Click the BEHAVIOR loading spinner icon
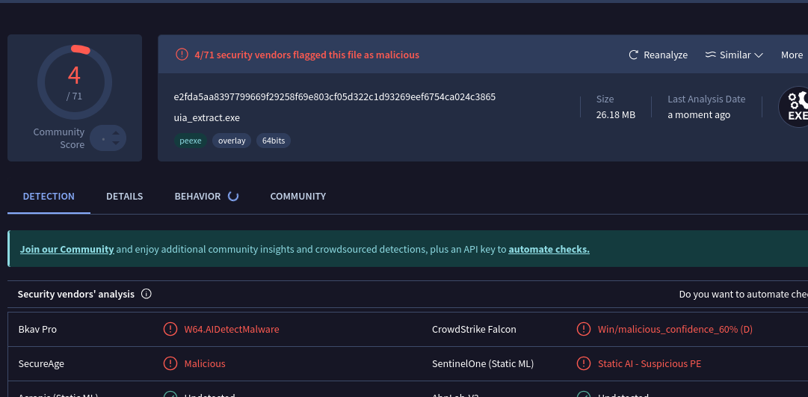 pyautogui.click(x=233, y=196)
